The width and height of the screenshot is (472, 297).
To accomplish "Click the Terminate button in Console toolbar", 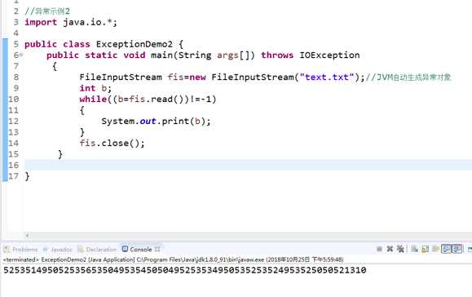I will (x=379, y=249).
